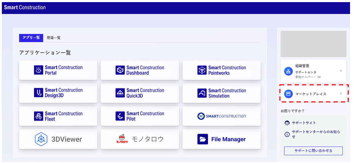Click the Smart Construction Pilot label text
Screen dimensions: 354x163
[x=145, y=116]
